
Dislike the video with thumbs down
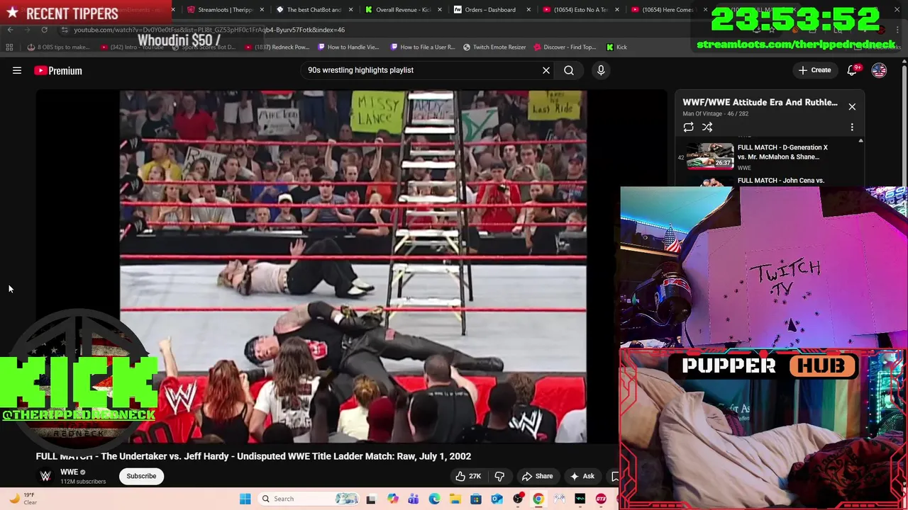(499, 476)
